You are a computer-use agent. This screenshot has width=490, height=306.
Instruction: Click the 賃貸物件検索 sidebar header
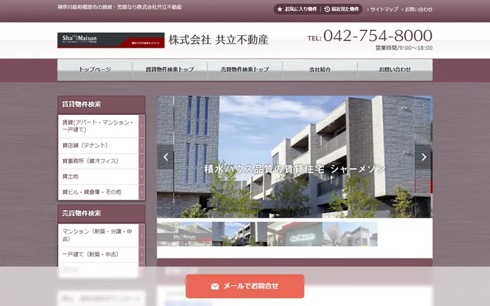(102, 104)
